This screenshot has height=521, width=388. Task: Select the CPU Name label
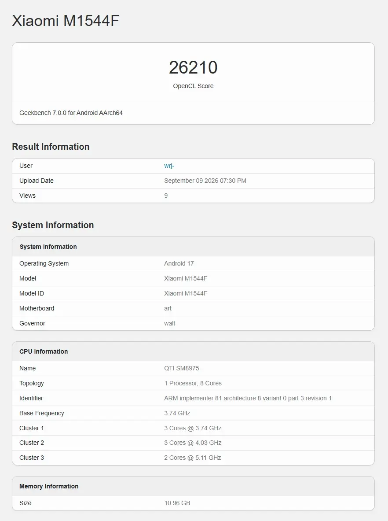28,368
